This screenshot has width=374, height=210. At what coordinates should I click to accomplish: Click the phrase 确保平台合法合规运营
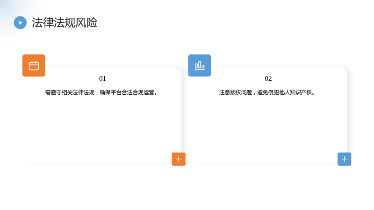click(x=127, y=92)
